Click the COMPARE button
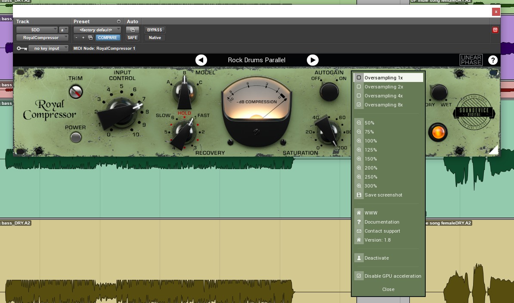 click(x=107, y=38)
